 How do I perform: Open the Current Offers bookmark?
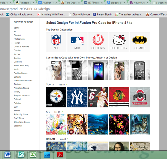tap(156, 15)
